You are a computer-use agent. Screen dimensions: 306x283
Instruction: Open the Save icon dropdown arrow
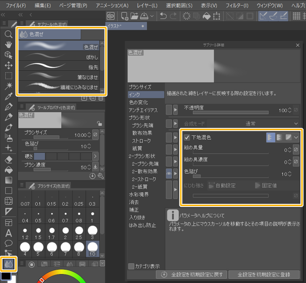[152, 16]
